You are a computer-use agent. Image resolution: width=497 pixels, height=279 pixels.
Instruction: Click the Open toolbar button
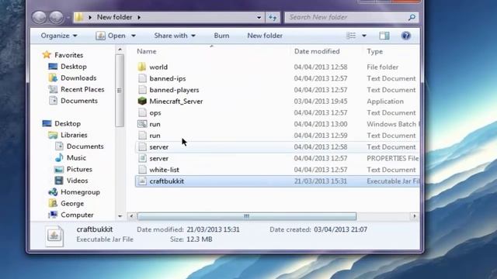pyautogui.click(x=111, y=36)
